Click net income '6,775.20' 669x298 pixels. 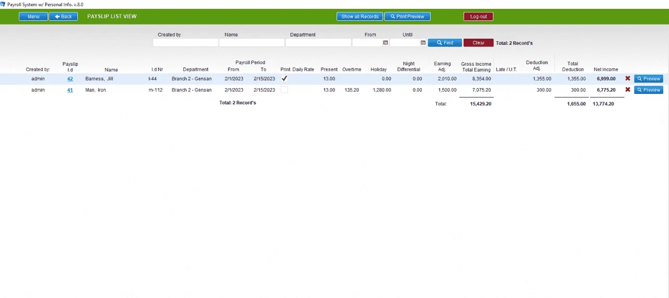606,90
